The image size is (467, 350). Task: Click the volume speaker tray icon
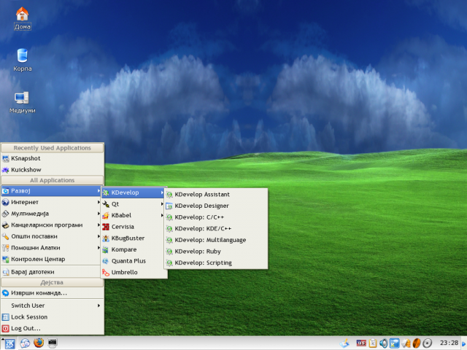click(x=383, y=343)
